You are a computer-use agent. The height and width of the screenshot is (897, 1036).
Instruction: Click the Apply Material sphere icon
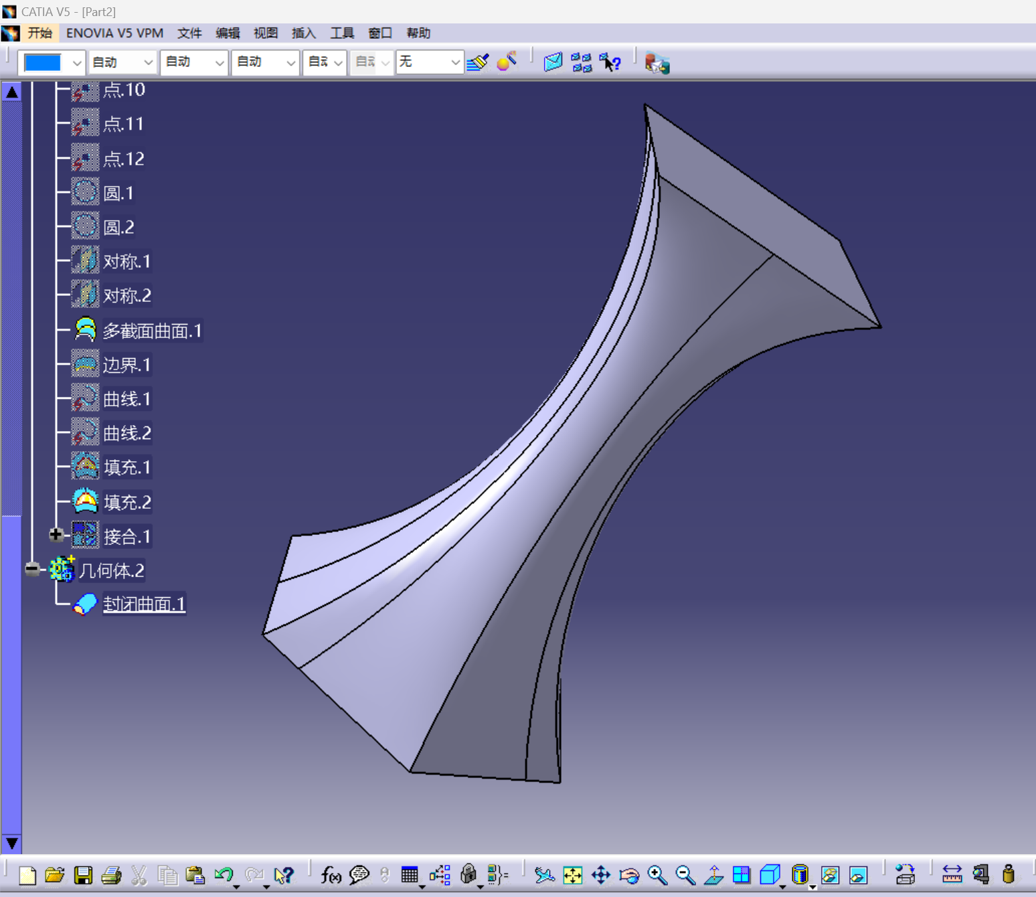coord(507,62)
